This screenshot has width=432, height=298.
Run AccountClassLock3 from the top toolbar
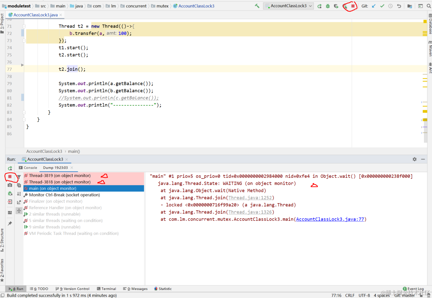319,6
